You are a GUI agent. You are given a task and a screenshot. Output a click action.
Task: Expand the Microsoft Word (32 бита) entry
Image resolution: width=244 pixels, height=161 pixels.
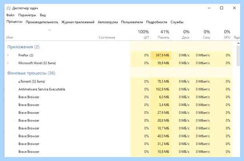point(8,63)
